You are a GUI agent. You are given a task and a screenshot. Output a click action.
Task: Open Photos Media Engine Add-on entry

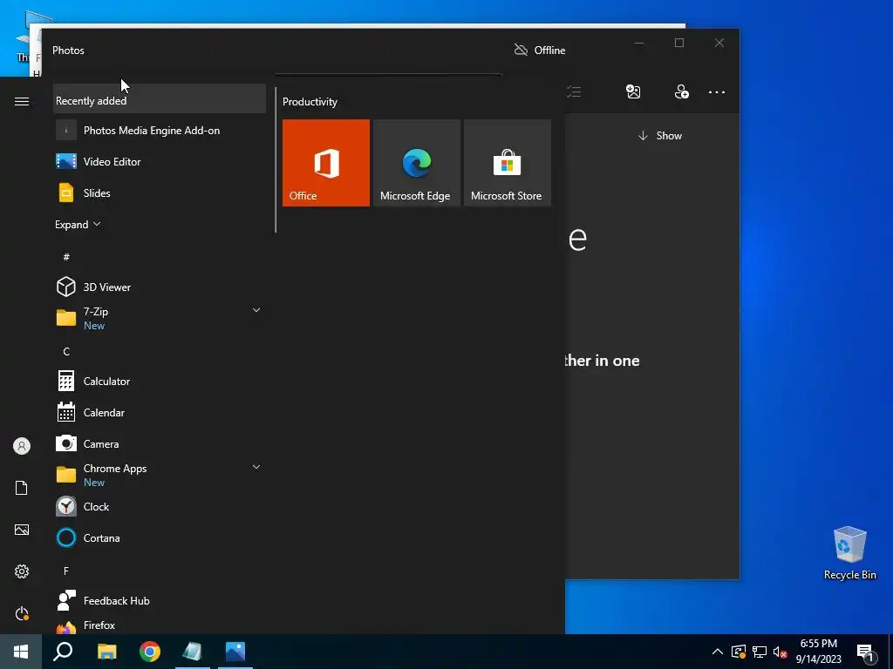(x=160, y=131)
